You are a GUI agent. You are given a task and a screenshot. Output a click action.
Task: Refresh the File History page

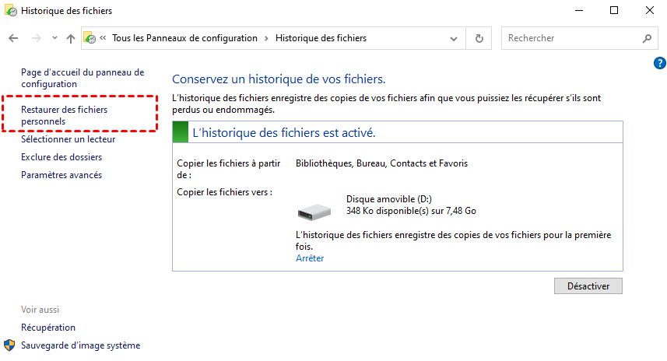(x=479, y=38)
